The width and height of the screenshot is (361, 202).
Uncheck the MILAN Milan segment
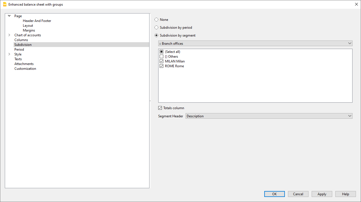pyautogui.click(x=162, y=61)
